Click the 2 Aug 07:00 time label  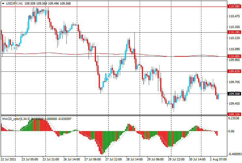[218, 159]
